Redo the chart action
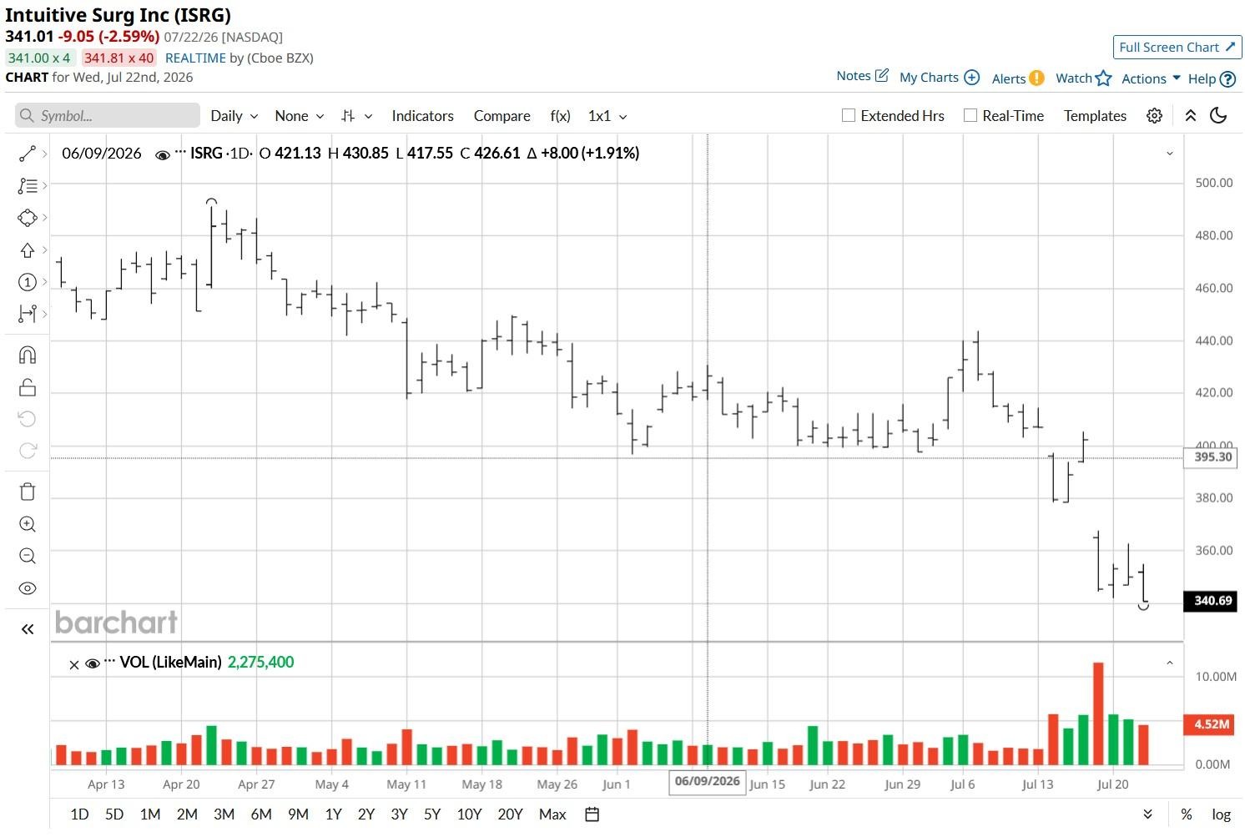The height and width of the screenshot is (837, 1245). coord(28,451)
